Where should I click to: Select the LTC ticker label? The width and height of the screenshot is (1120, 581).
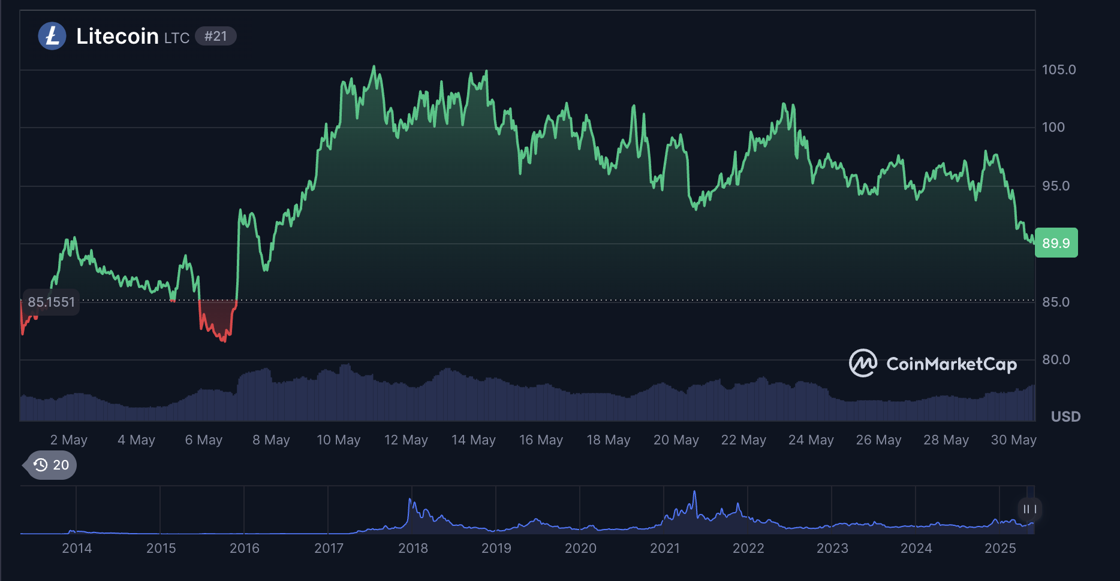(177, 37)
